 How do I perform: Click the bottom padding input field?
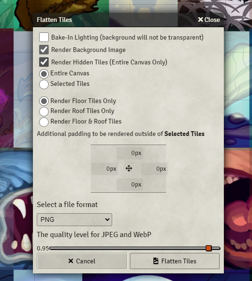pyautogui.click(x=130, y=185)
